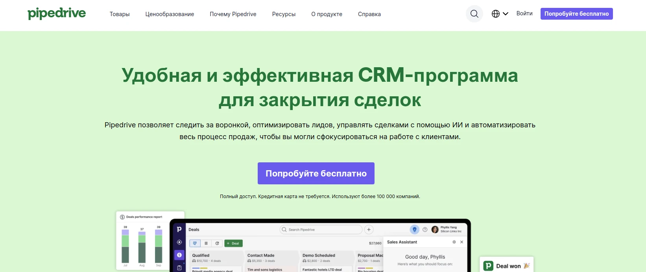Click the Contact Made column header
This screenshot has height=272, width=646.
[x=261, y=255]
